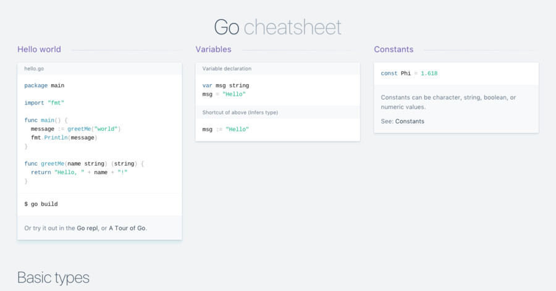Image resolution: width=556 pixels, height=291 pixels.
Task: Open the Go repl link
Action: point(87,228)
